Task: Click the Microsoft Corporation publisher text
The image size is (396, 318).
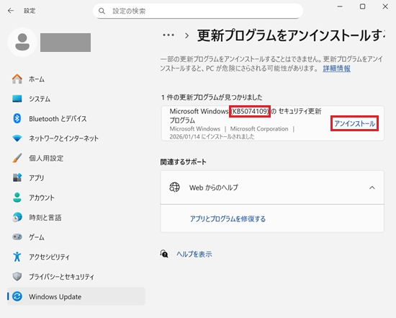Action: 259,129
